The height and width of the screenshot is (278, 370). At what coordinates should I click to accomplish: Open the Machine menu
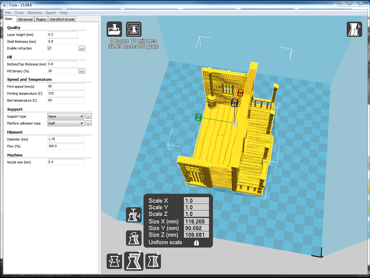pos(35,13)
